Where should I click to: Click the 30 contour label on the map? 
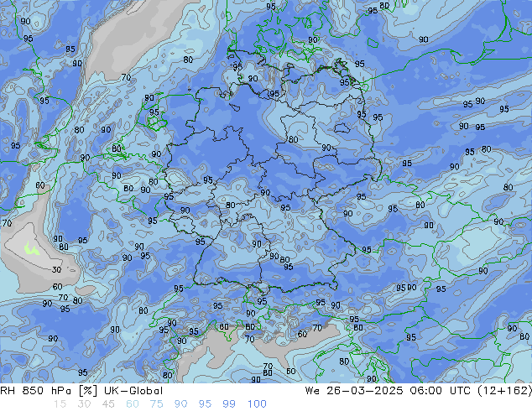click(x=56, y=269)
